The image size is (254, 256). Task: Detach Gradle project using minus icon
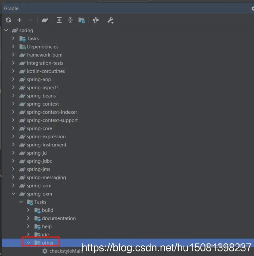pyautogui.click(x=31, y=20)
